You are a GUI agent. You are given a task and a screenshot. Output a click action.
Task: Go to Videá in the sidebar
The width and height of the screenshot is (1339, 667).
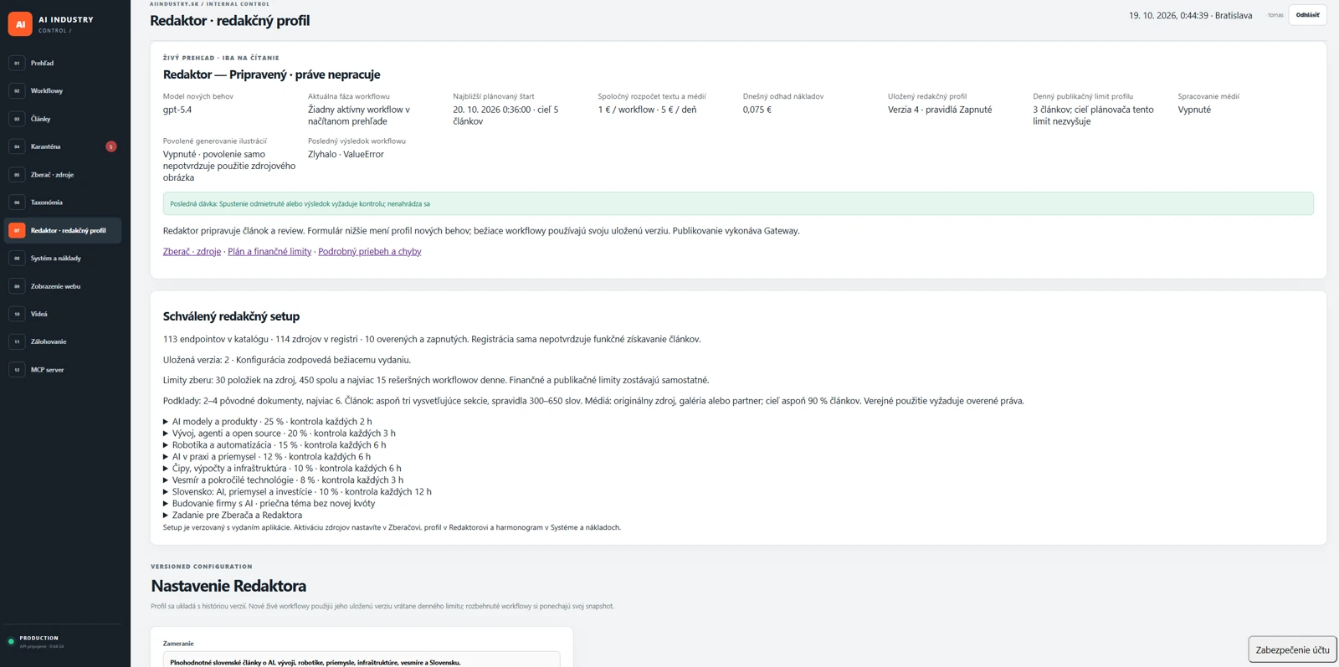tap(63, 314)
